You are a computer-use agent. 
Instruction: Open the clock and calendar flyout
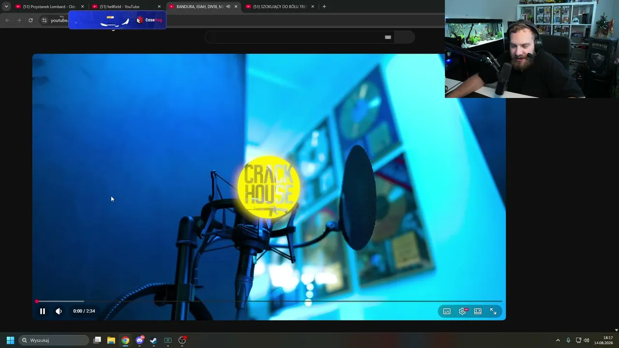[x=604, y=340]
